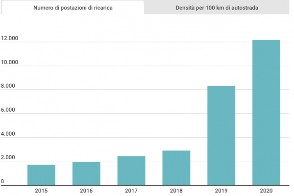Click the 2019 x-axis label

click(221, 191)
